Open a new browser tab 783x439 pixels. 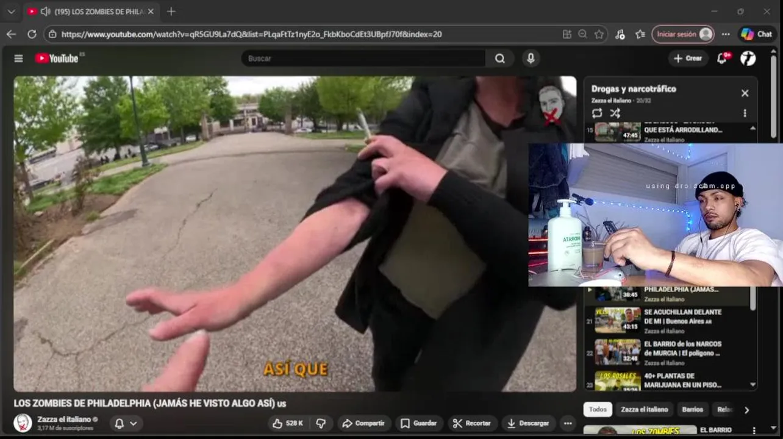coord(171,11)
